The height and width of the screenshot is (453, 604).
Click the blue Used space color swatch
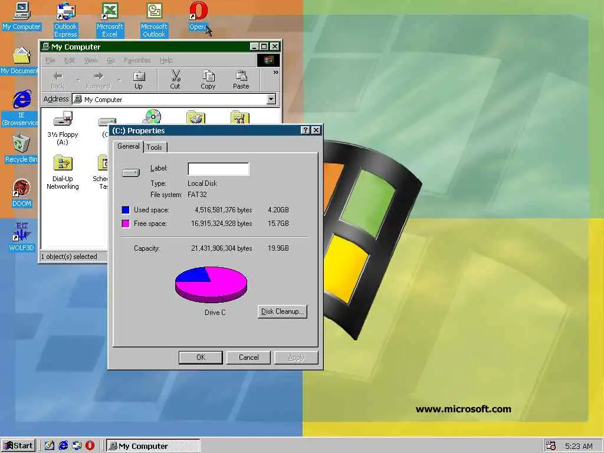click(126, 210)
